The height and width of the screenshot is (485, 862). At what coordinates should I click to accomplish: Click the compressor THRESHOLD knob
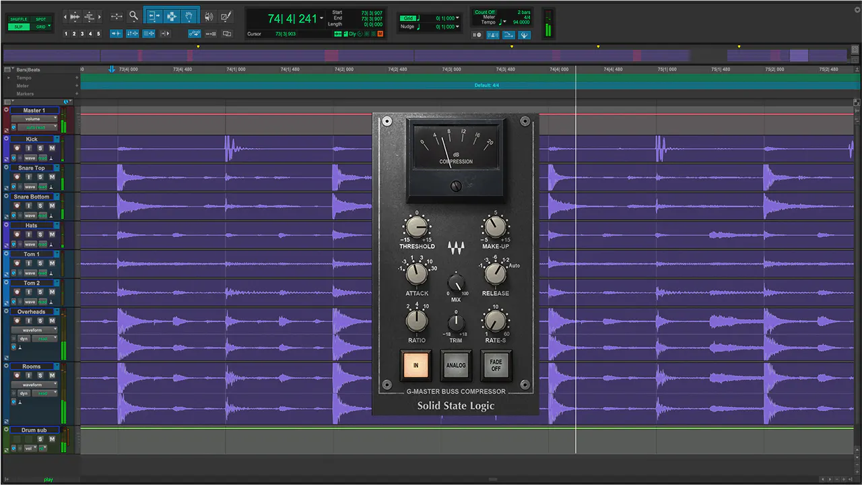[x=417, y=228]
